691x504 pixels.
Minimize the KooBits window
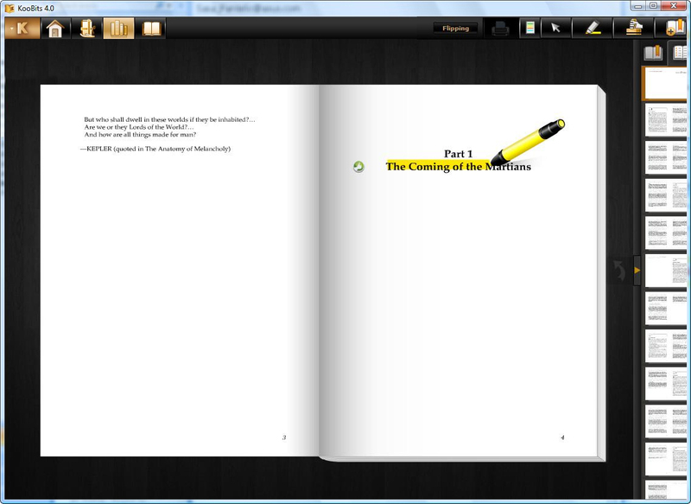point(637,6)
